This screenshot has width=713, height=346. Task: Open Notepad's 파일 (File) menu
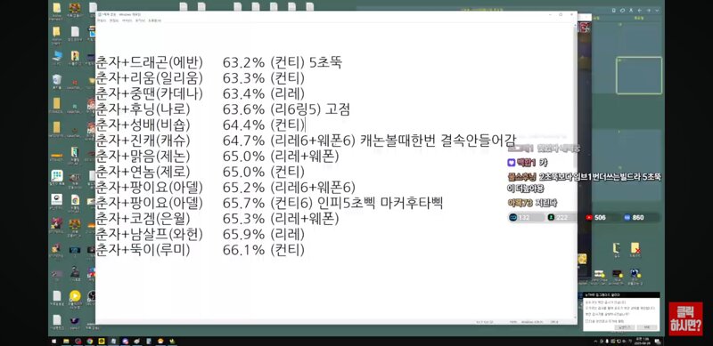101,20
